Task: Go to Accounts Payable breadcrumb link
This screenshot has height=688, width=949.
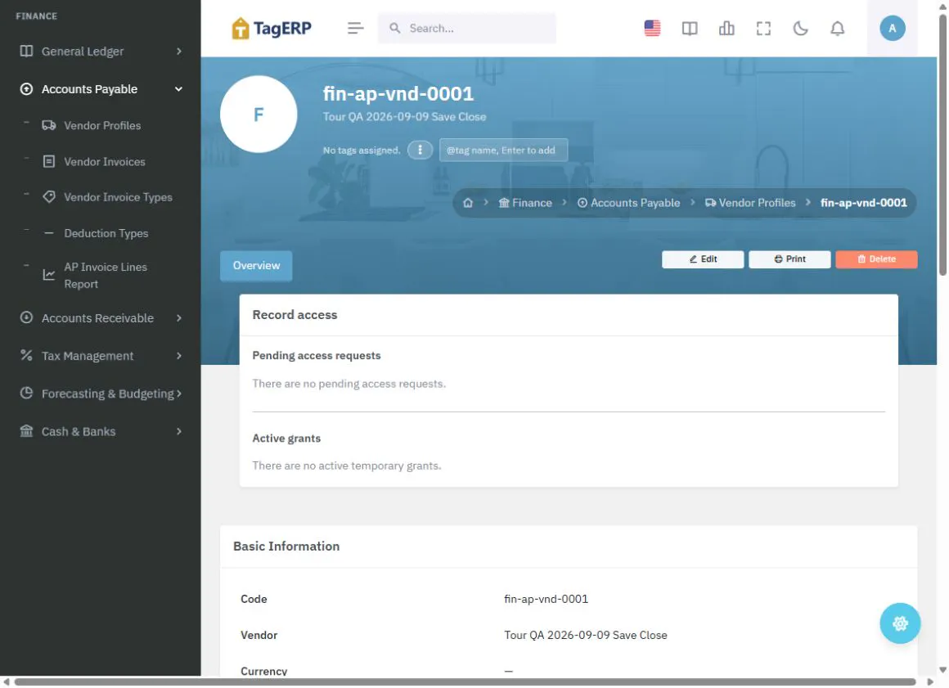Action: click(x=628, y=203)
